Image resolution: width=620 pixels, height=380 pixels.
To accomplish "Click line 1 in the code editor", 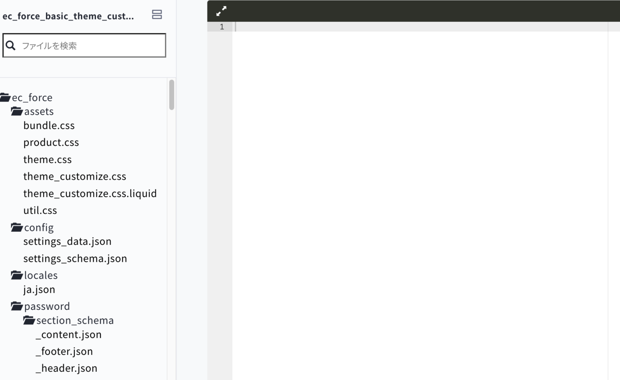I will pyautogui.click(x=413, y=27).
